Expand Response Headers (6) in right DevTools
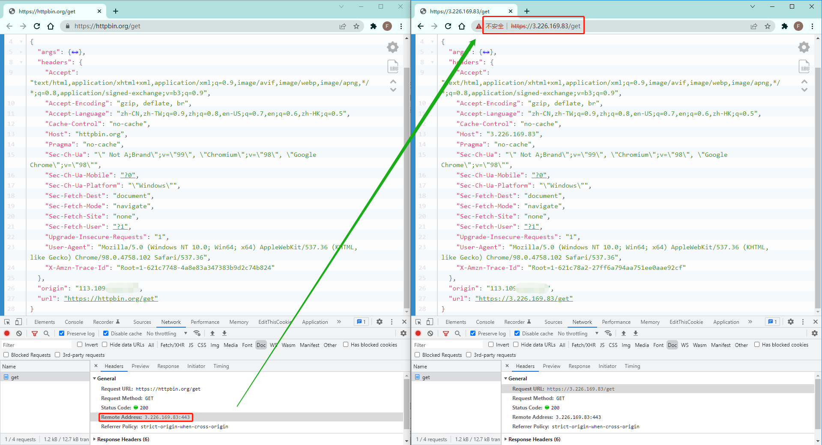 (x=505, y=439)
